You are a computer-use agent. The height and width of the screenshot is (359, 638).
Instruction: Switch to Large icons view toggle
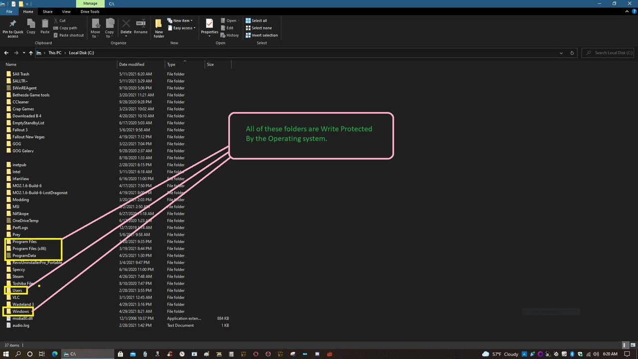[633, 345]
